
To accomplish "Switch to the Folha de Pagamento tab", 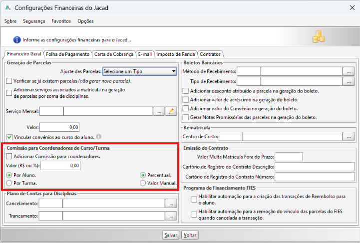I will pos(67,54).
